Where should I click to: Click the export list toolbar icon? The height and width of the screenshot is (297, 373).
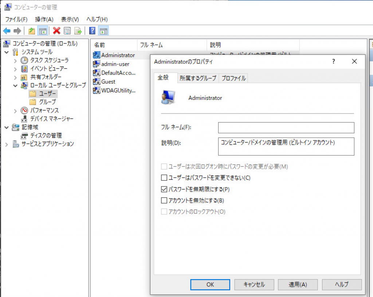pos(78,31)
